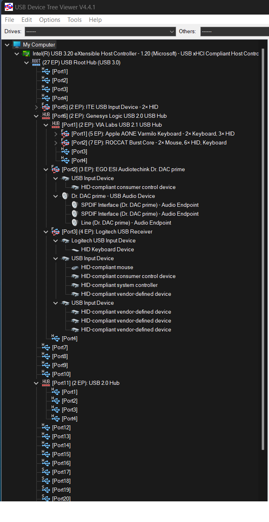Click the HID Keyboard Device keyboard icon
Image resolution: width=269 pixels, height=522 pixels.
(x=75, y=250)
